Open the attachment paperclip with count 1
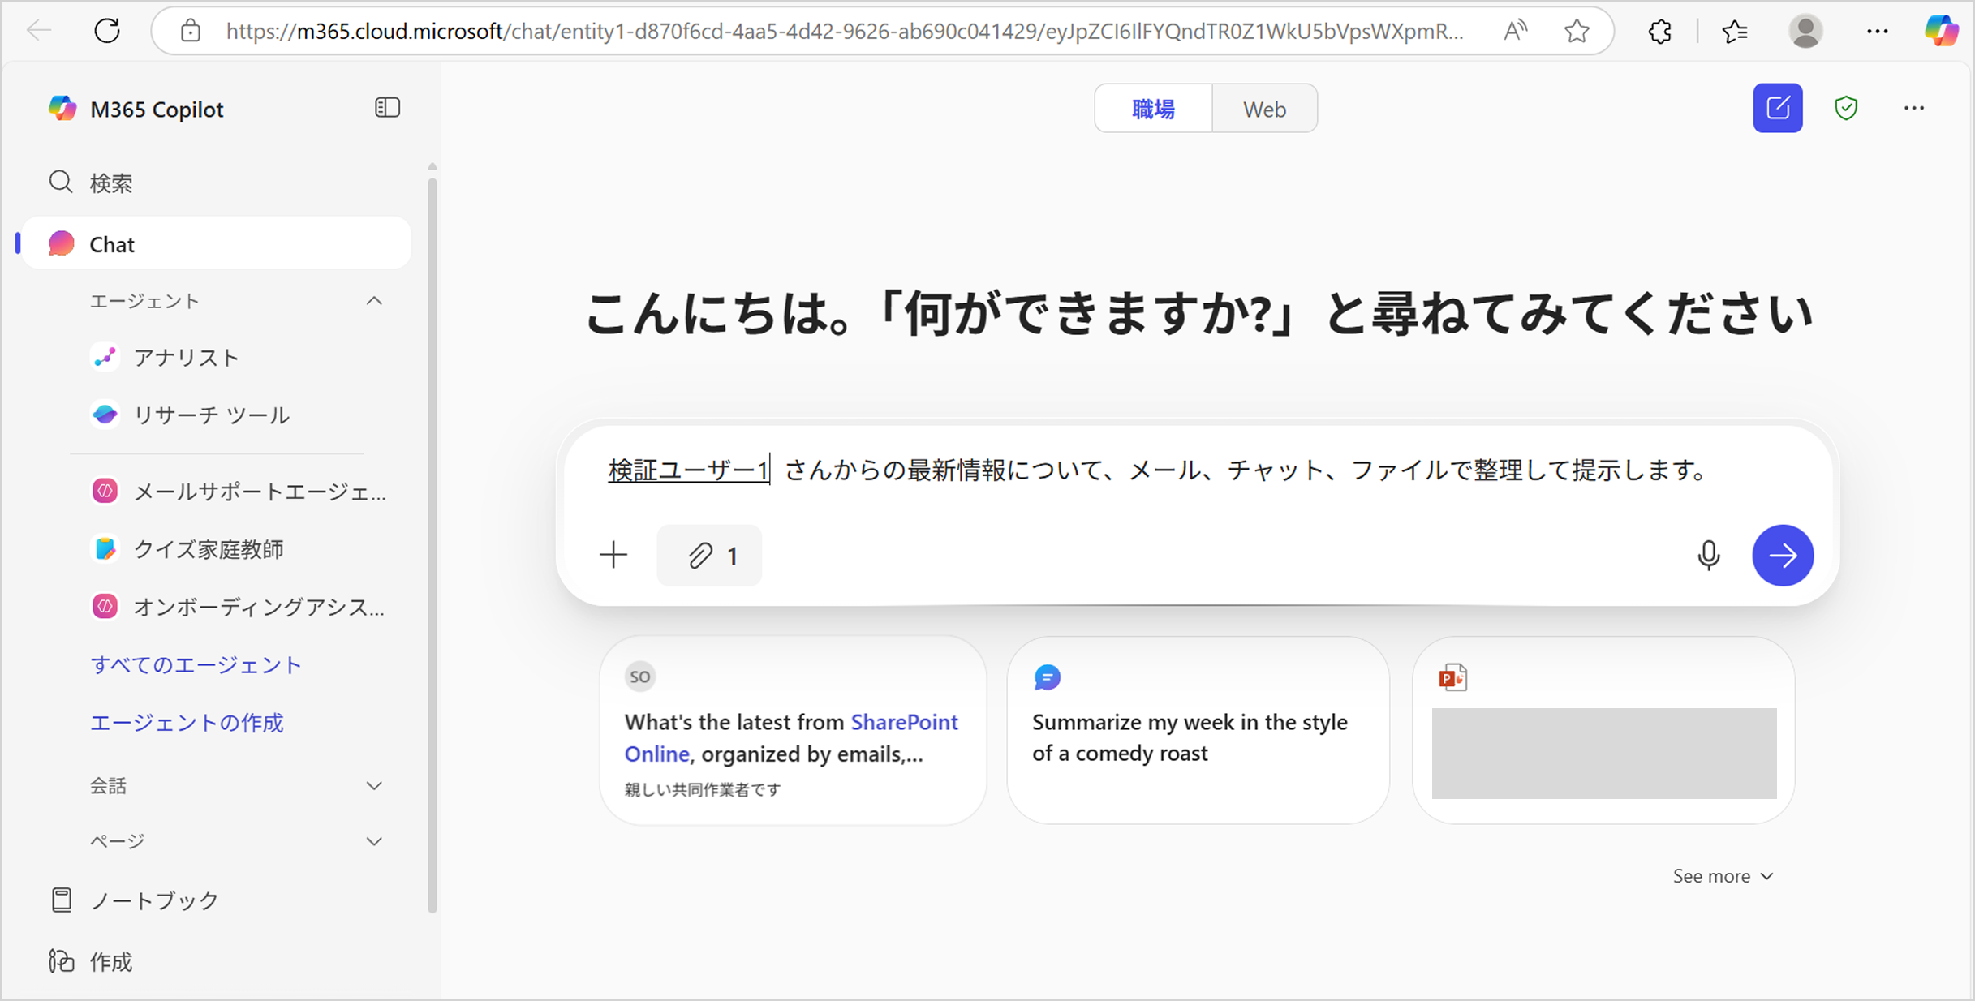 [x=709, y=555]
